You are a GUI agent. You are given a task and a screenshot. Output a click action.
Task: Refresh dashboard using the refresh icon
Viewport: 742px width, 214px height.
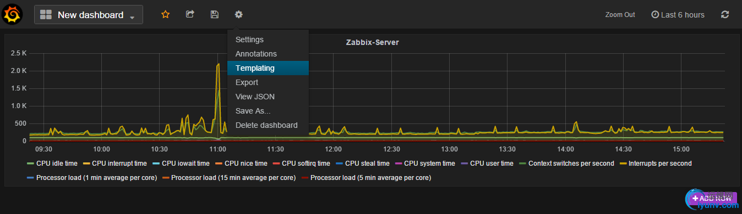(x=725, y=15)
